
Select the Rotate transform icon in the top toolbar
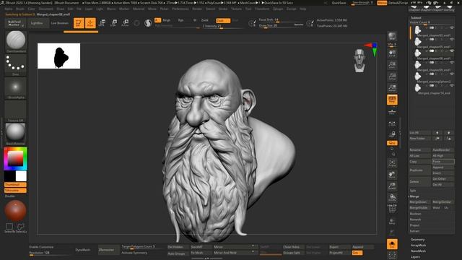point(125,23)
